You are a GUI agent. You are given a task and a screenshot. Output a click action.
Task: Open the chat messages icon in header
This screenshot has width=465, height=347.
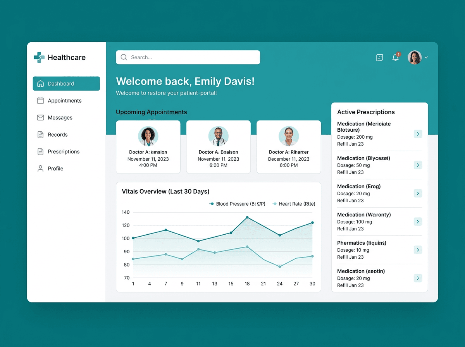(380, 57)
